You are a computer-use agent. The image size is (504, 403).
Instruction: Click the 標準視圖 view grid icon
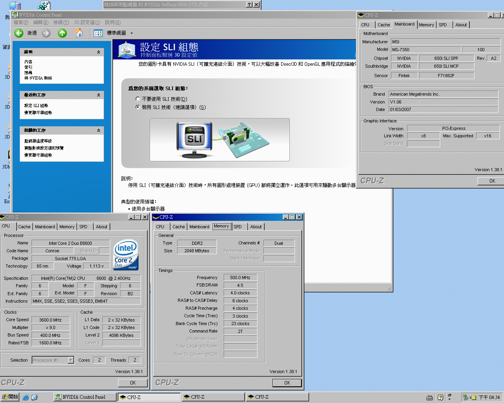98,33
